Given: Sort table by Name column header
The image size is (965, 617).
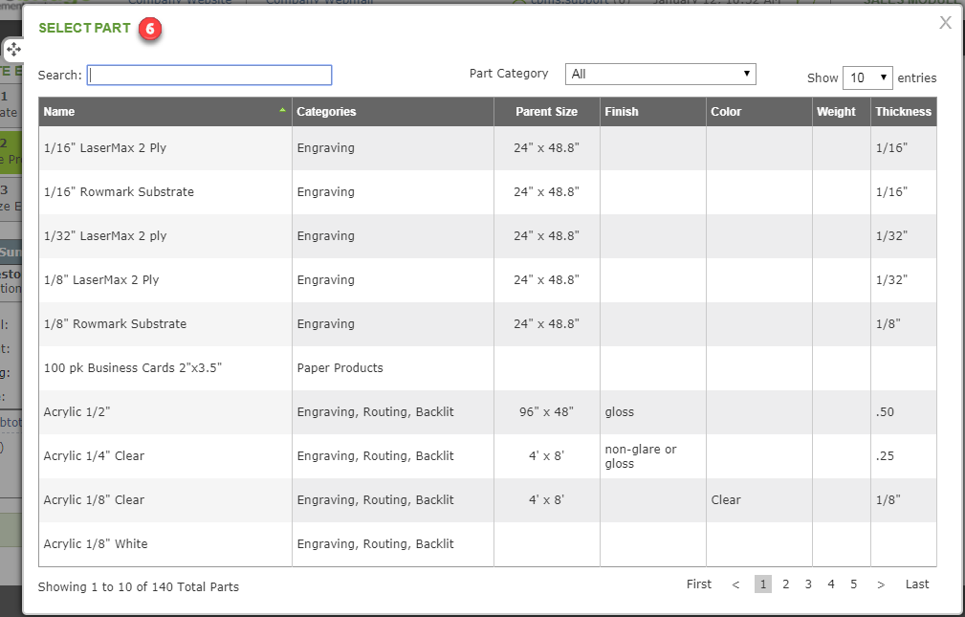Looking at the screenshot, I should [164, 112].
